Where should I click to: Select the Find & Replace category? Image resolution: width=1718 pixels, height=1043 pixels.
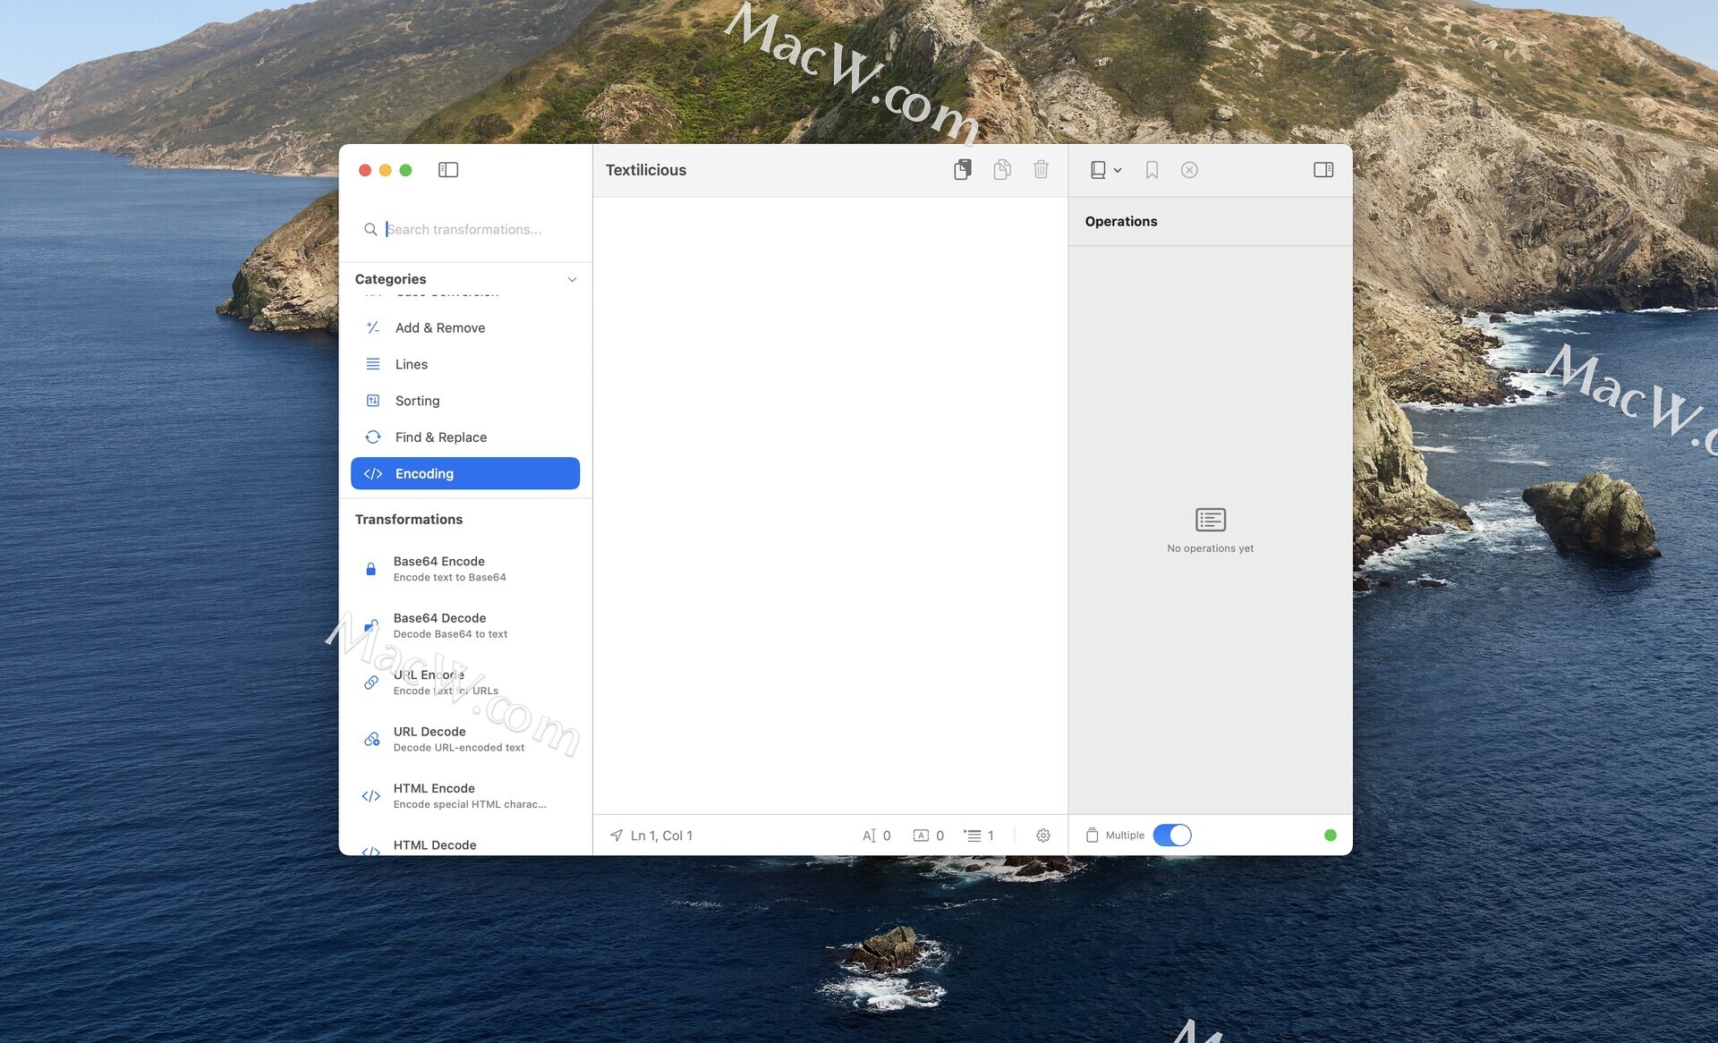pyautogui.click(x=441, y=437)
